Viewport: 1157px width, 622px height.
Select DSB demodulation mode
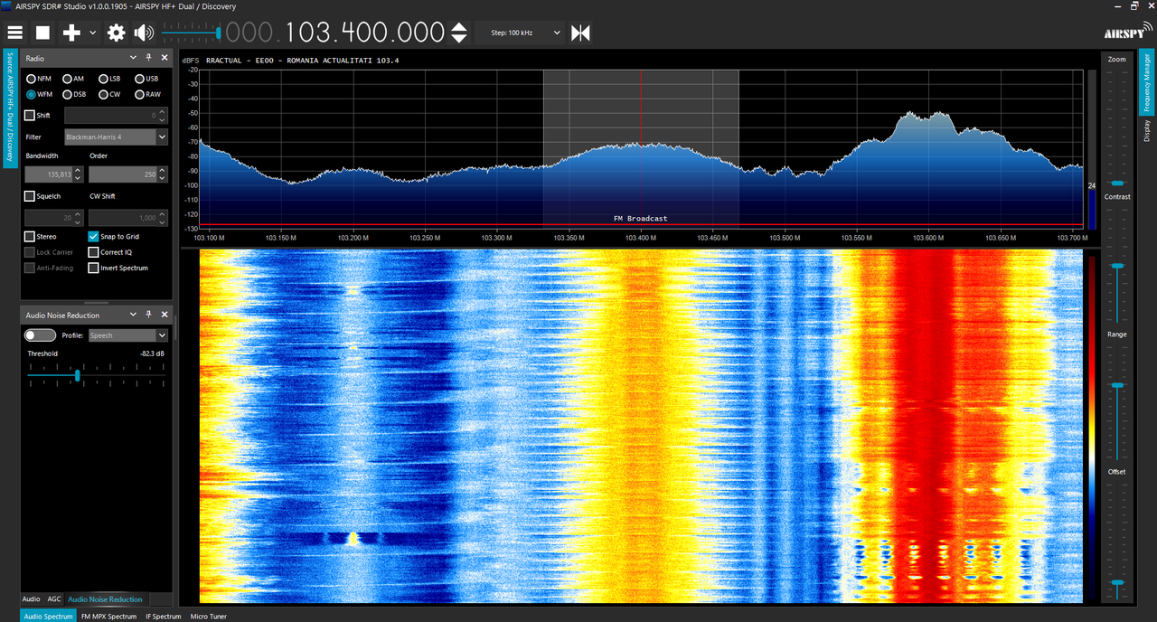click(x=74, y=94)
